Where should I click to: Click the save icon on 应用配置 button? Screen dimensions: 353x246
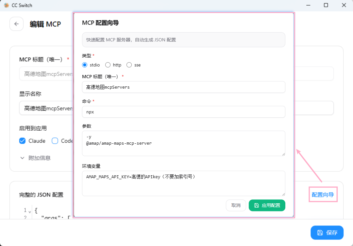[257, 205]
